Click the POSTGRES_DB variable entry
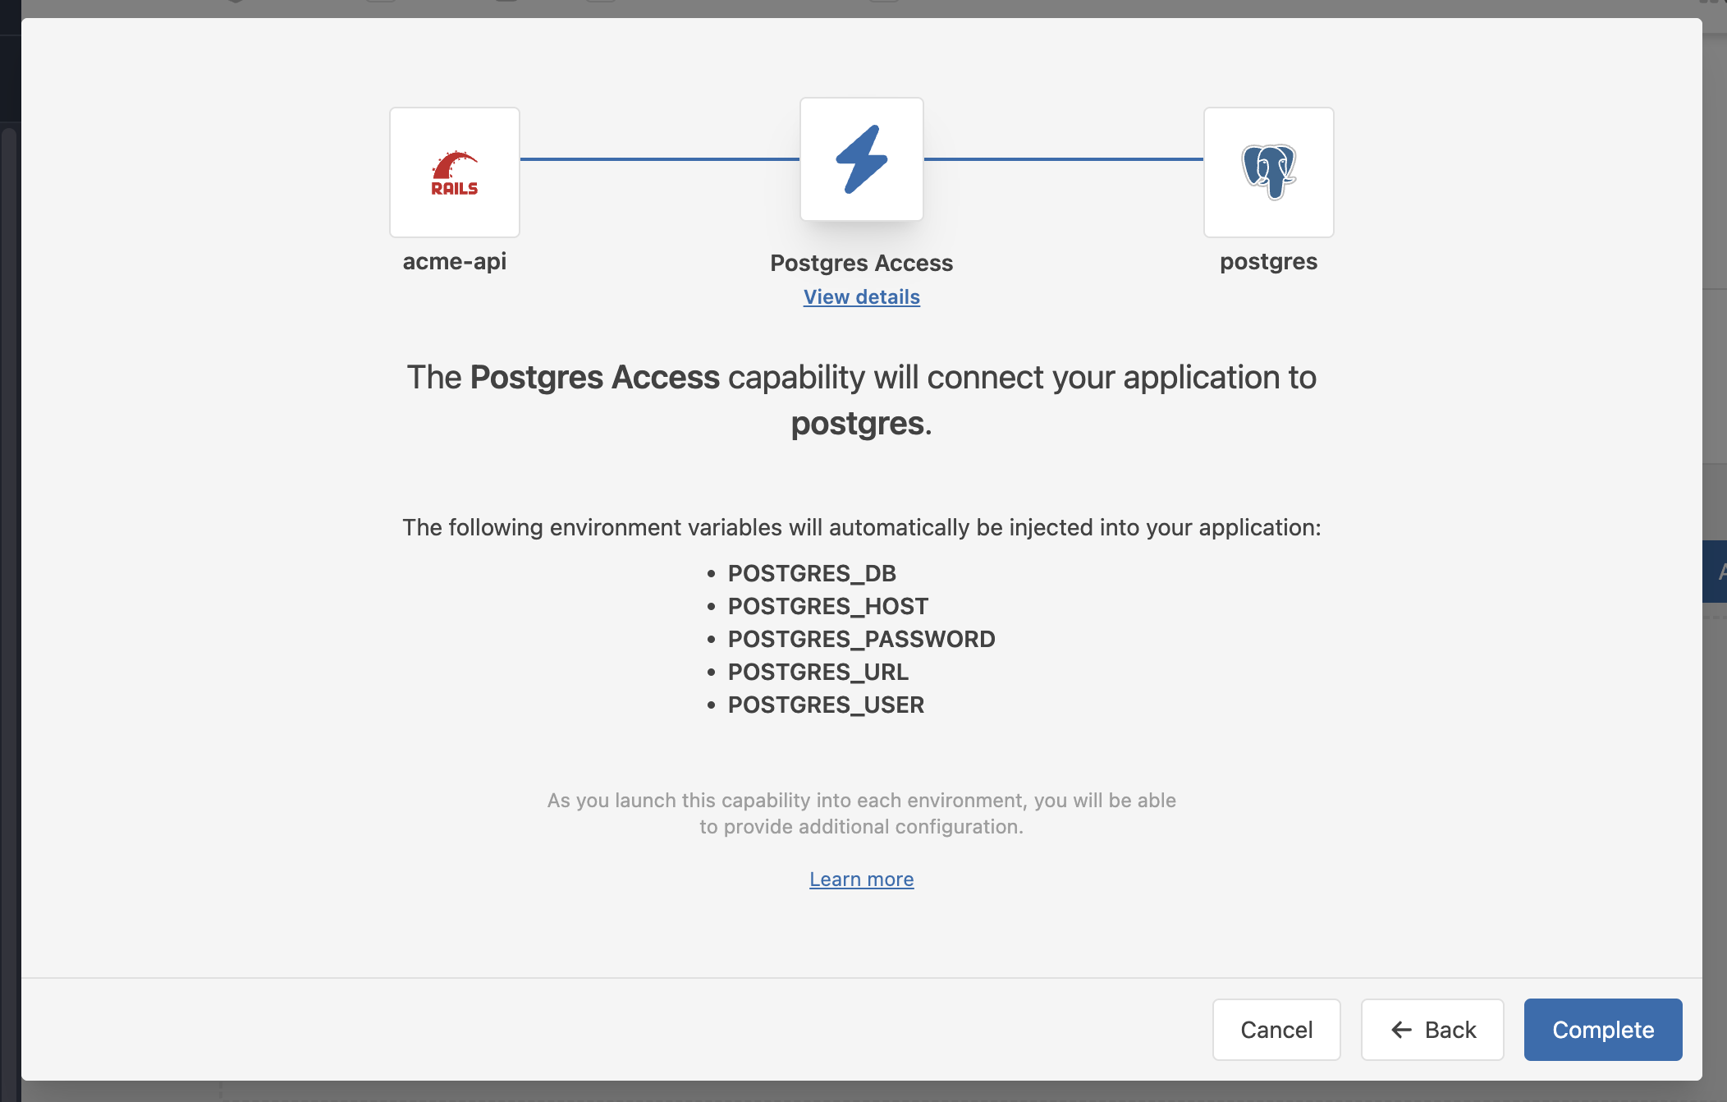Viewport: 1727px width, 1102px height. coord(811,573)
